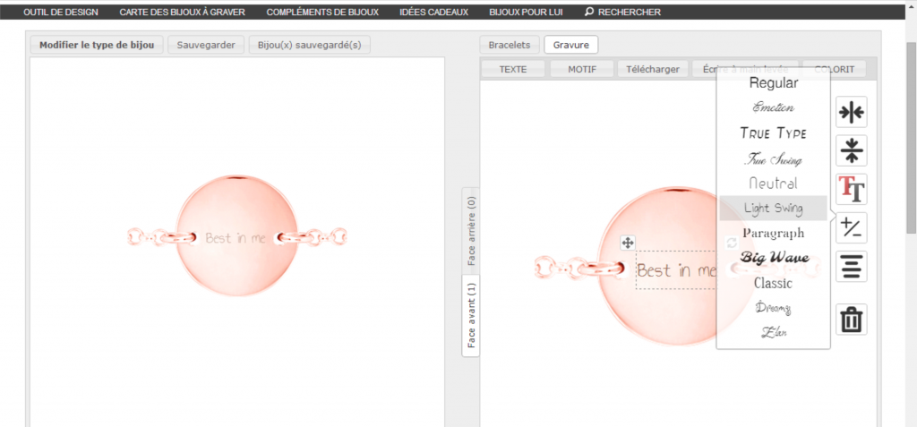
Task: Open the RECHERCHER search in the top menu
Action: [622, 13]
